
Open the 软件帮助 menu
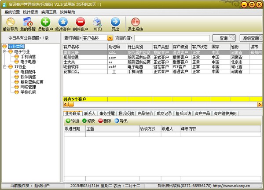point(67,12)
